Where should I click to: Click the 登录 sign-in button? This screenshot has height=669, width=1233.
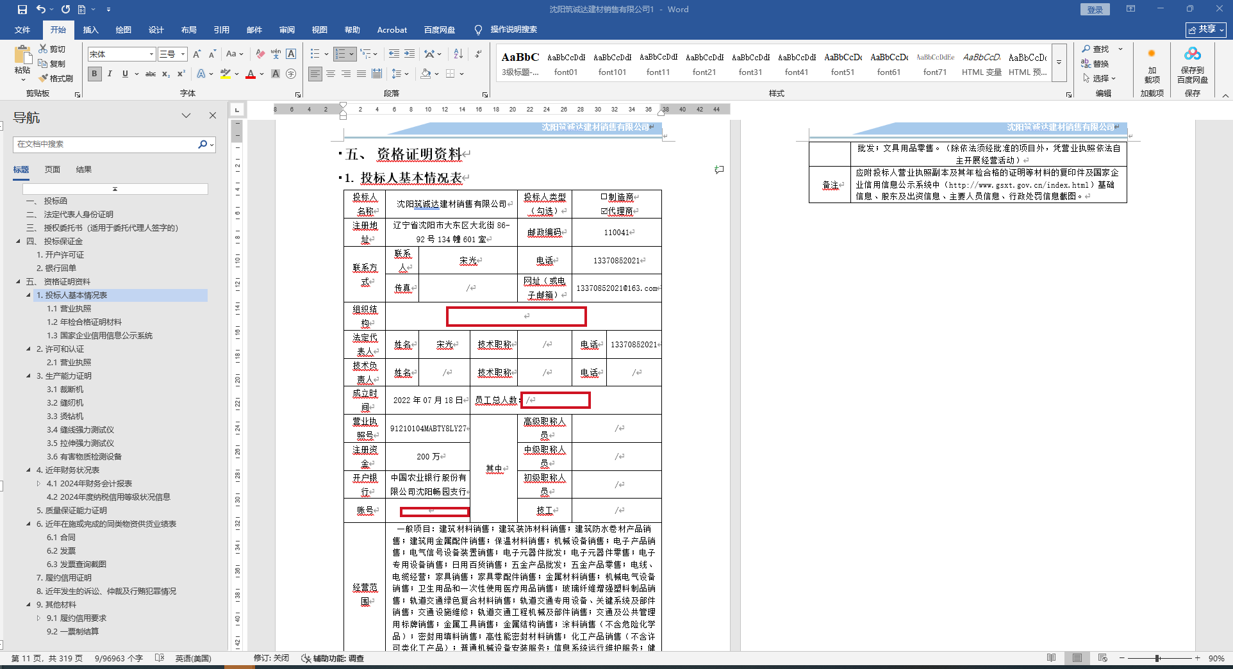(1095, 10)
